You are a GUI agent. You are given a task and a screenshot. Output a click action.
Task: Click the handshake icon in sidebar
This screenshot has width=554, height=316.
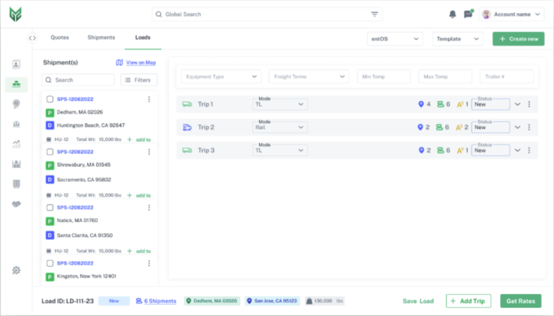[x=16, y=204]
